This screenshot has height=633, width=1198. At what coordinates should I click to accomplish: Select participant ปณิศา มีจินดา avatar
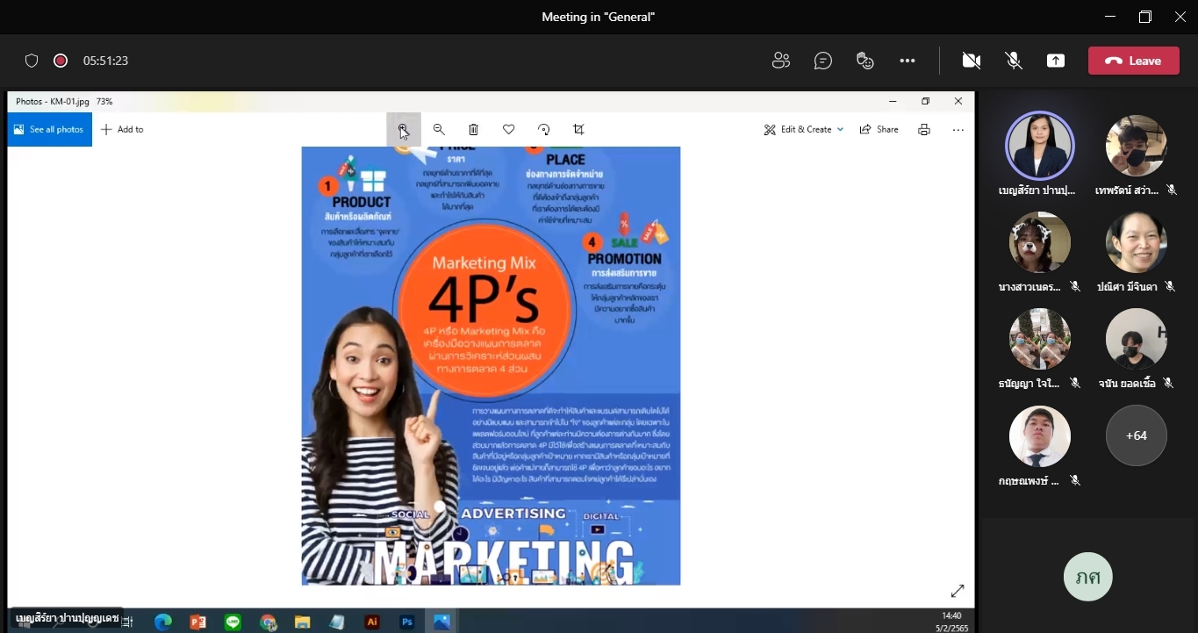click(x=1136, y=242)
